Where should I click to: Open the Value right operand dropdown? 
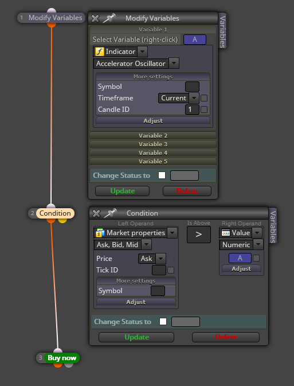(257, 233)
